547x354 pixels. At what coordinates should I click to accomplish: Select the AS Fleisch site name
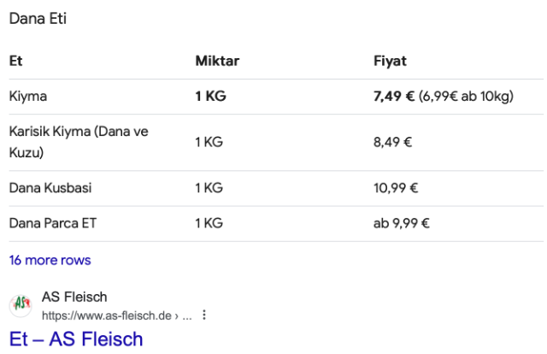[x=74, y=297]
